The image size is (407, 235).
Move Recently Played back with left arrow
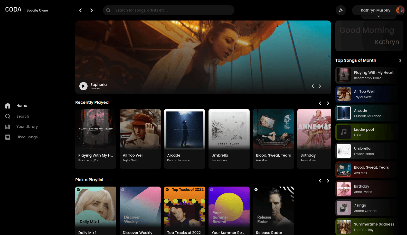point(320,103)
